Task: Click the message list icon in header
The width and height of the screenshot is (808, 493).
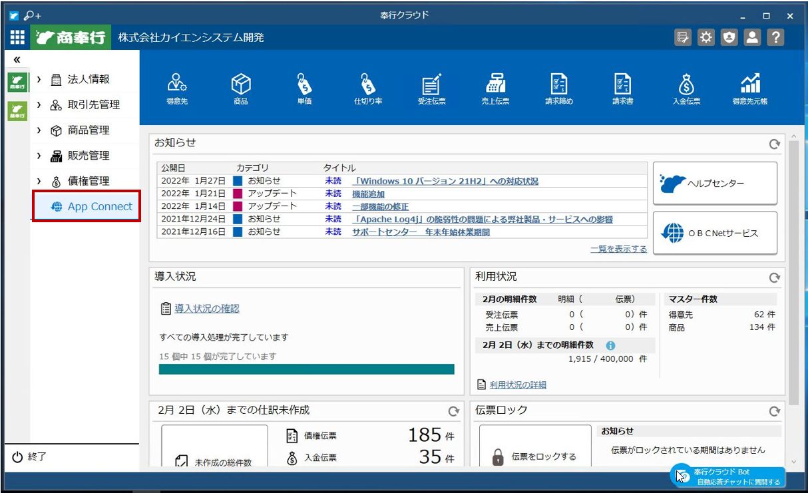Action: 682,38
